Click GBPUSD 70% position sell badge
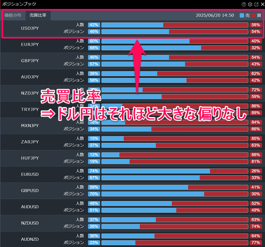 tap(94, 194)
